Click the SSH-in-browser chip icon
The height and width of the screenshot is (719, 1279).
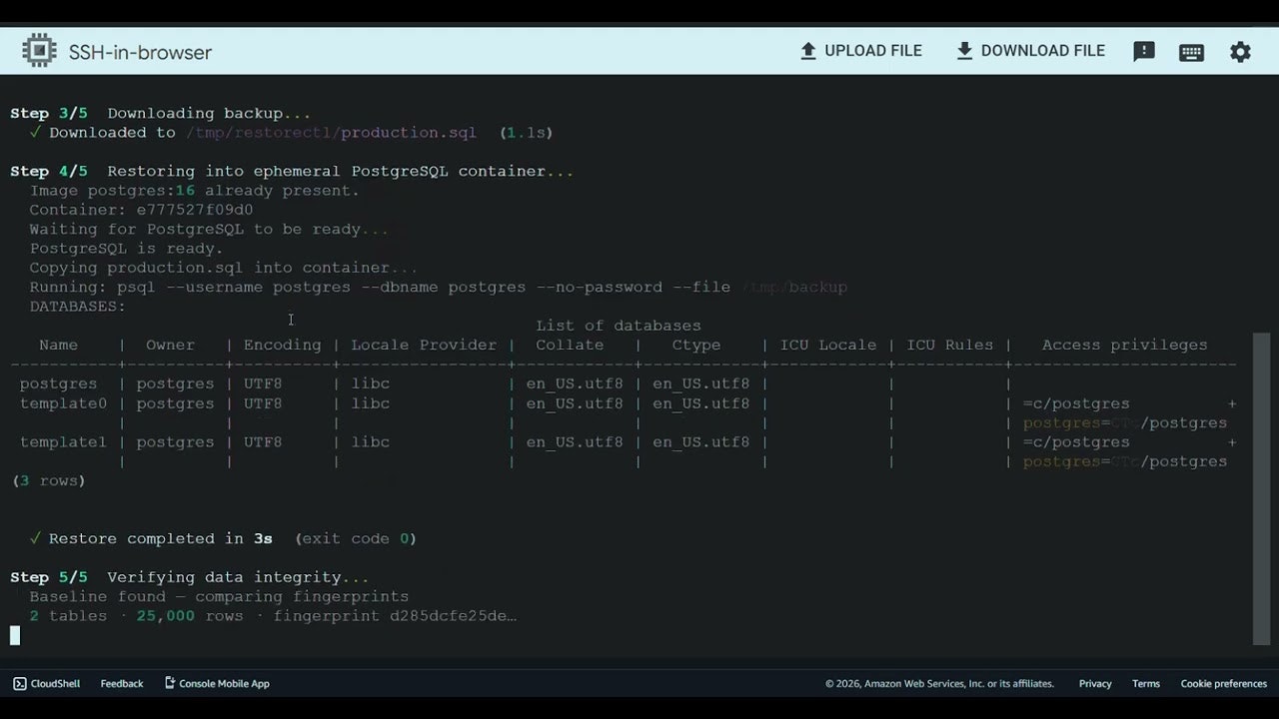[x=39, y=51]
